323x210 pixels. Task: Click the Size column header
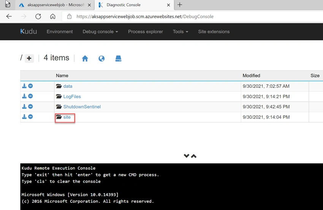pyautogui.click(x=315, y=75)
